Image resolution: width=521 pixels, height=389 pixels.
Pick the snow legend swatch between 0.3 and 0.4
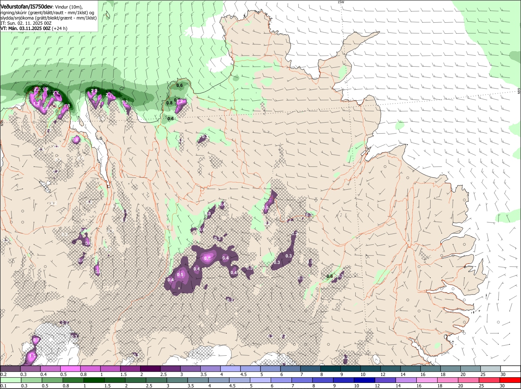pos(31,369)
